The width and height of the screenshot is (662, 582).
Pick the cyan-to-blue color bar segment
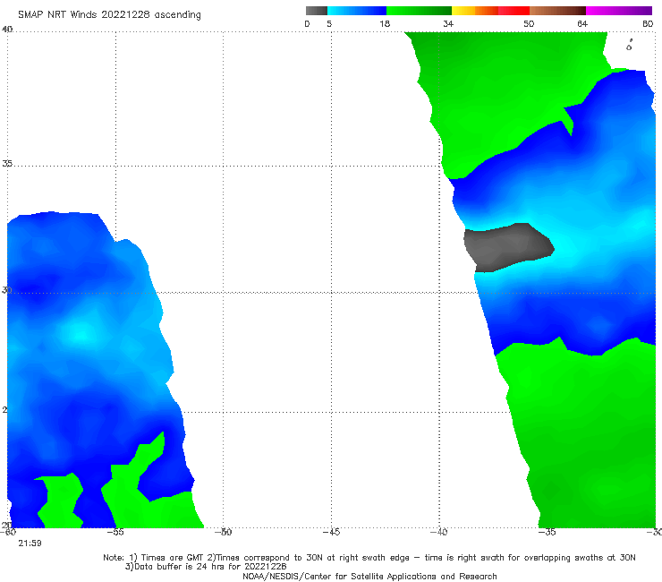pyautogui.click(x=357, y=11)
